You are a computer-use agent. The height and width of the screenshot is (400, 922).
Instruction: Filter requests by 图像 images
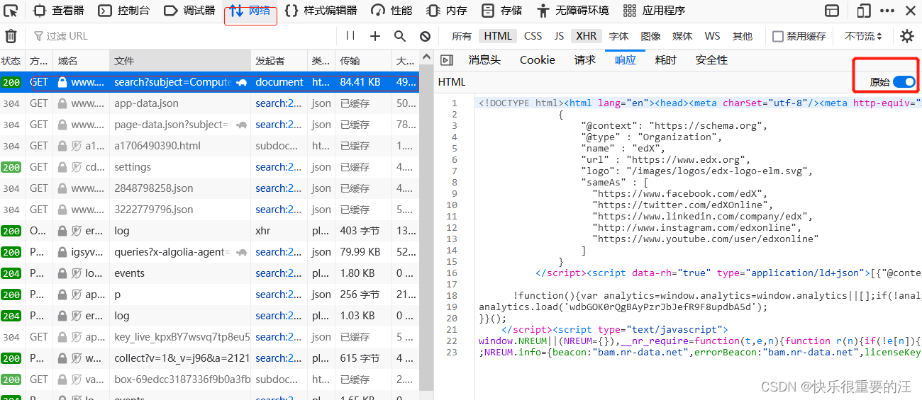click(650, 36)
